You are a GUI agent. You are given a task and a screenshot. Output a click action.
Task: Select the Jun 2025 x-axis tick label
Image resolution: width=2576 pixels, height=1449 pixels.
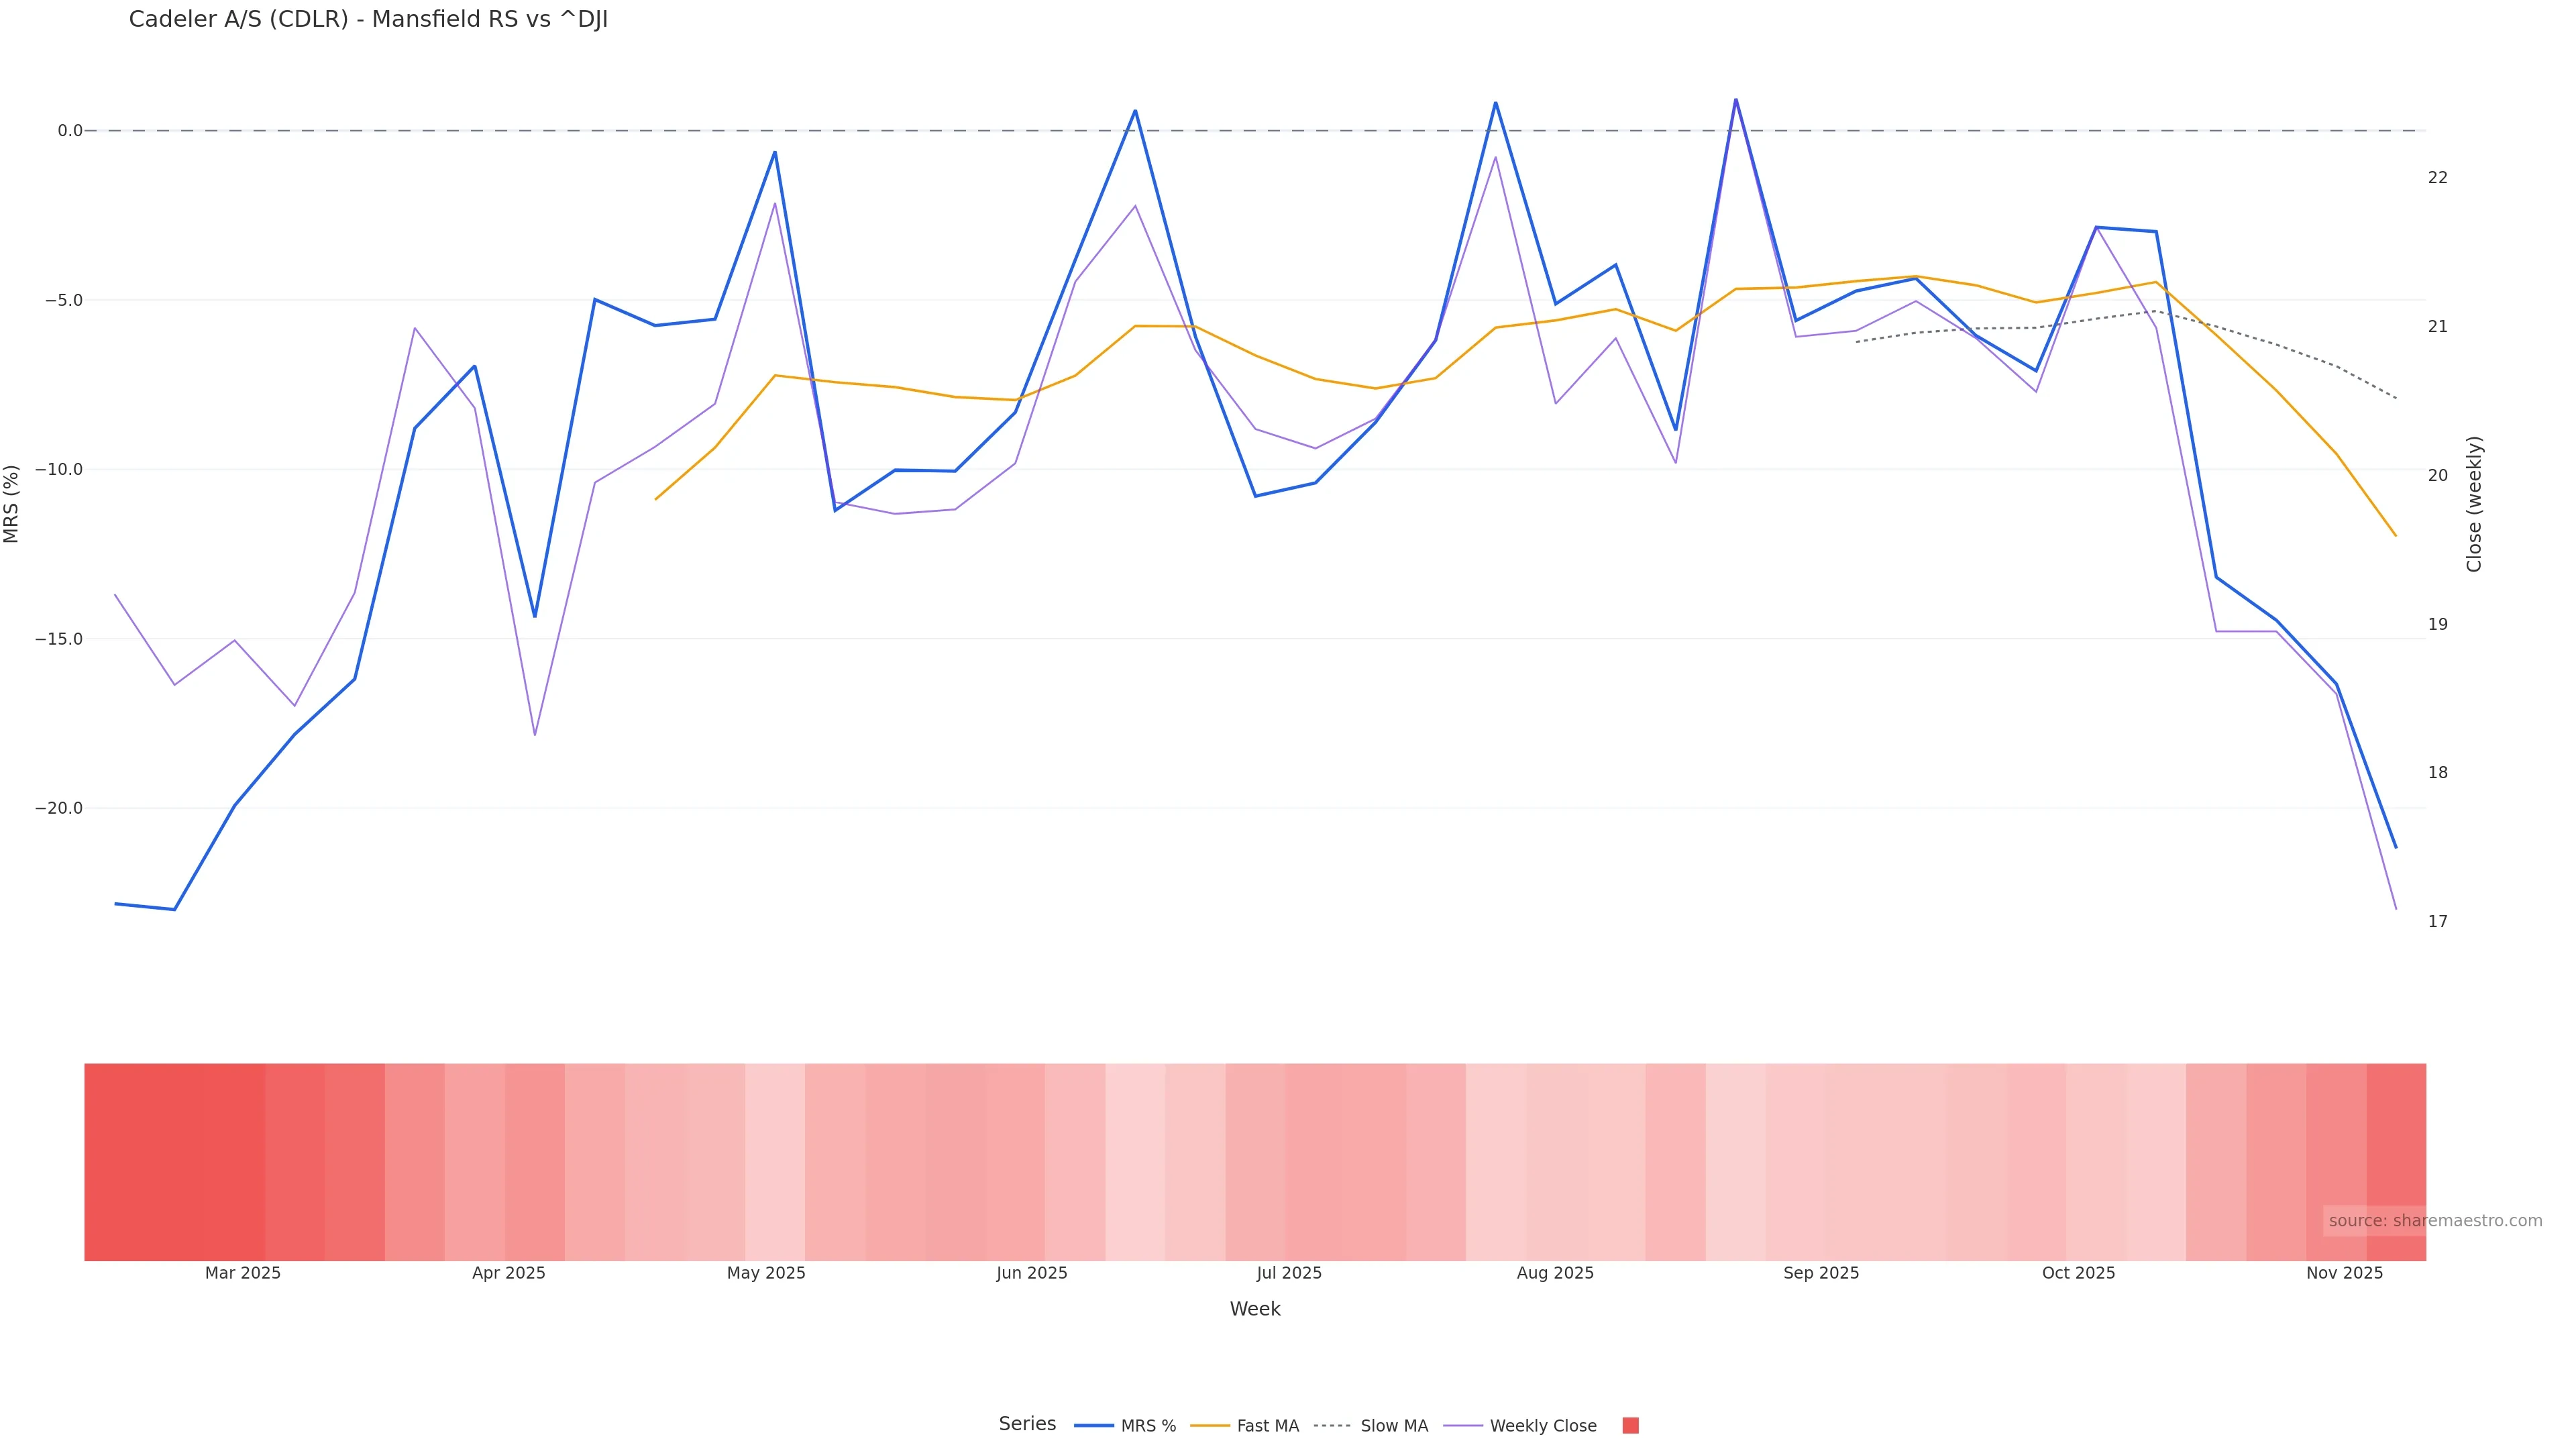(x=1032, y=1273)
